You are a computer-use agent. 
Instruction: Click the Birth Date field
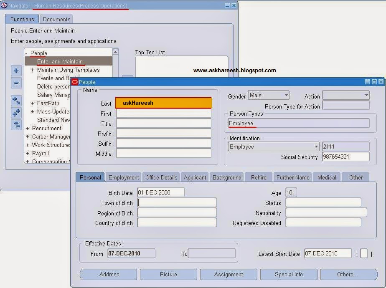coord(161,192)
